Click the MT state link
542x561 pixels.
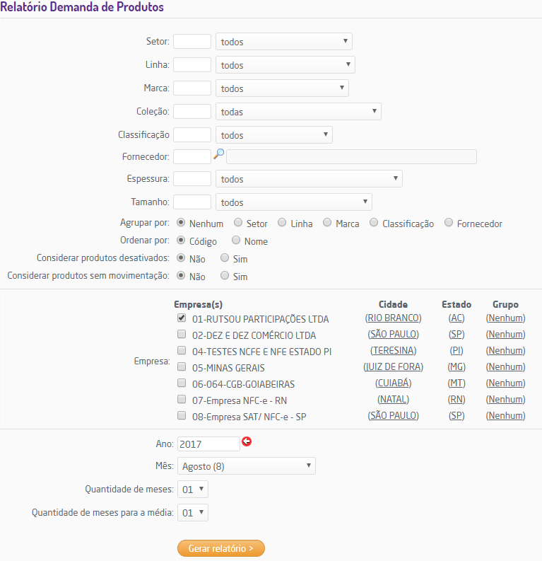coord(456,383)
